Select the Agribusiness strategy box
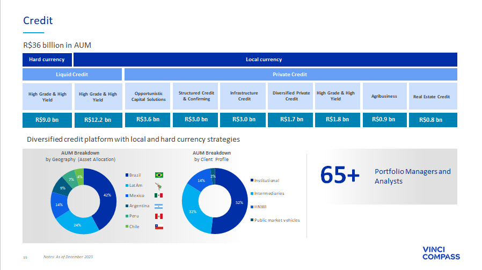Screen dimensions: 482x270 pyautogui.click(x=384, y=96)
